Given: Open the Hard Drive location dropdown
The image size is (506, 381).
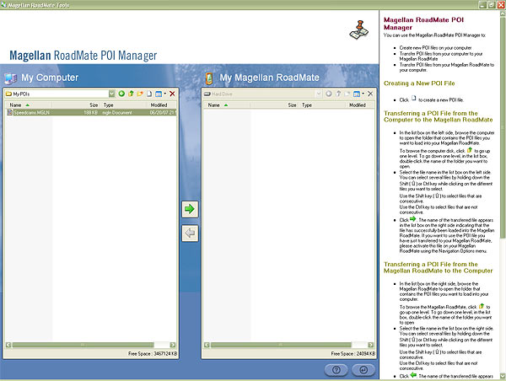Looking at the screenshot, I should (319, 94).
